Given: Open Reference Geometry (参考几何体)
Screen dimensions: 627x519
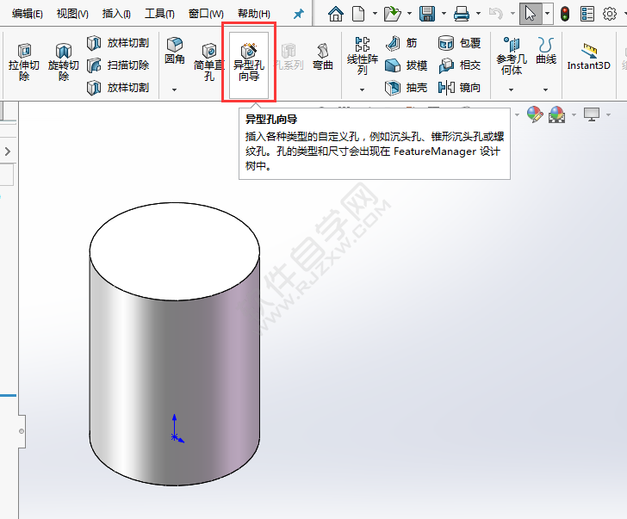Looking at the screenshot, I should click(x=512, y=56).
